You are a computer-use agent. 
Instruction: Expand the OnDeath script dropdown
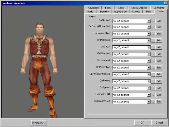149,47
